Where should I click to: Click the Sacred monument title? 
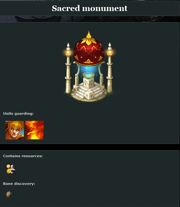tap(90, 8)
